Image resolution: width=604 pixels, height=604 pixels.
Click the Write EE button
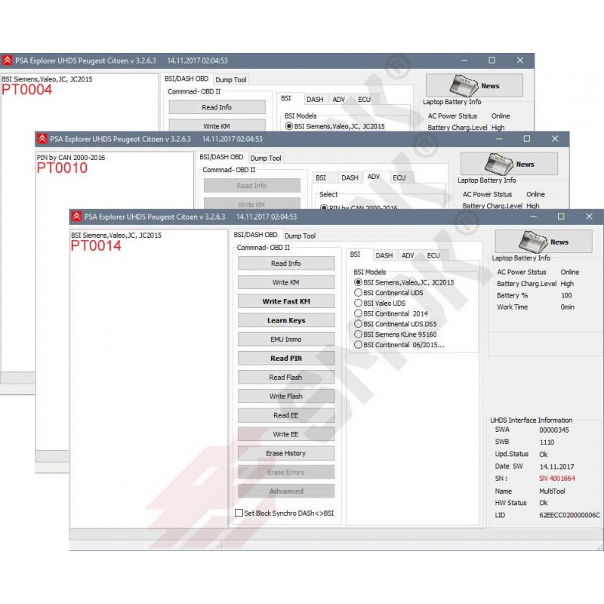click(286, 434)
